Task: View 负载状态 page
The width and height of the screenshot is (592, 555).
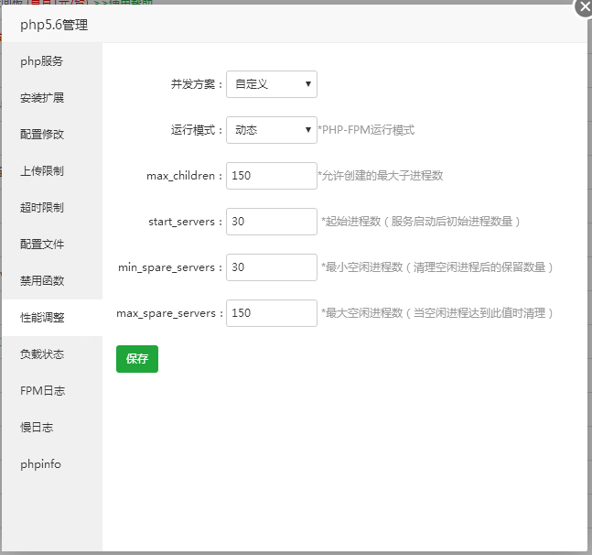Action: (52, 354)
